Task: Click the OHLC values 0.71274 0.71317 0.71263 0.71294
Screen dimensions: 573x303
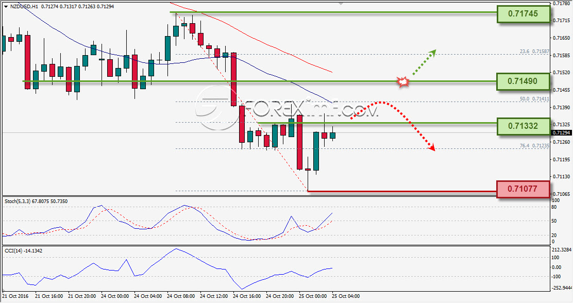Action: 77,7
